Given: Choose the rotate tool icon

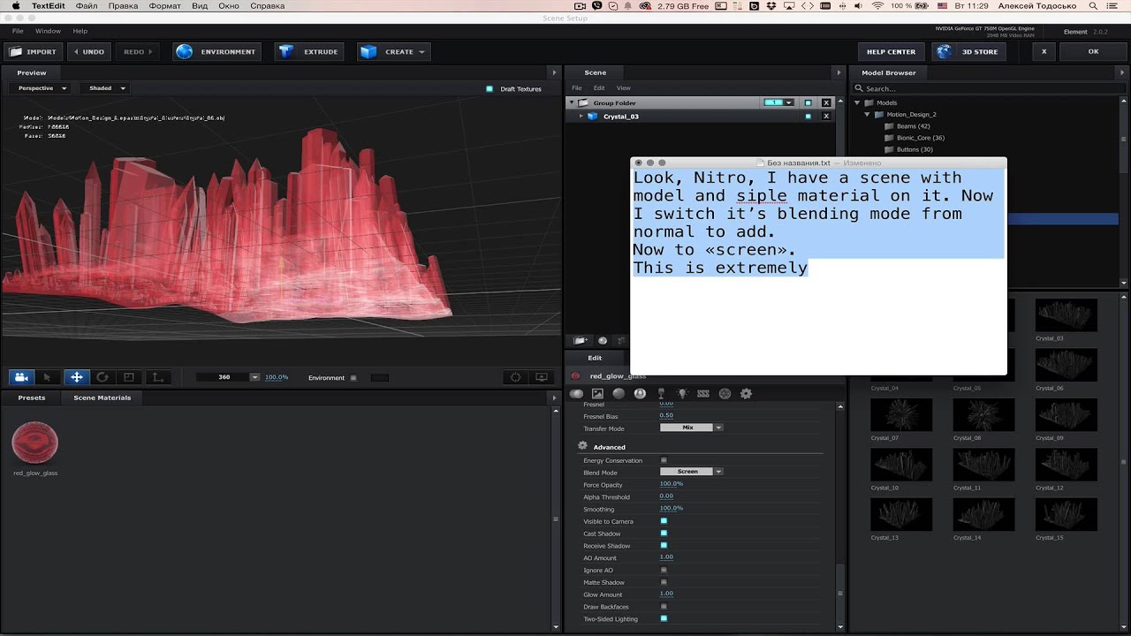Looking at the screenshot, I should coord(102,377).
